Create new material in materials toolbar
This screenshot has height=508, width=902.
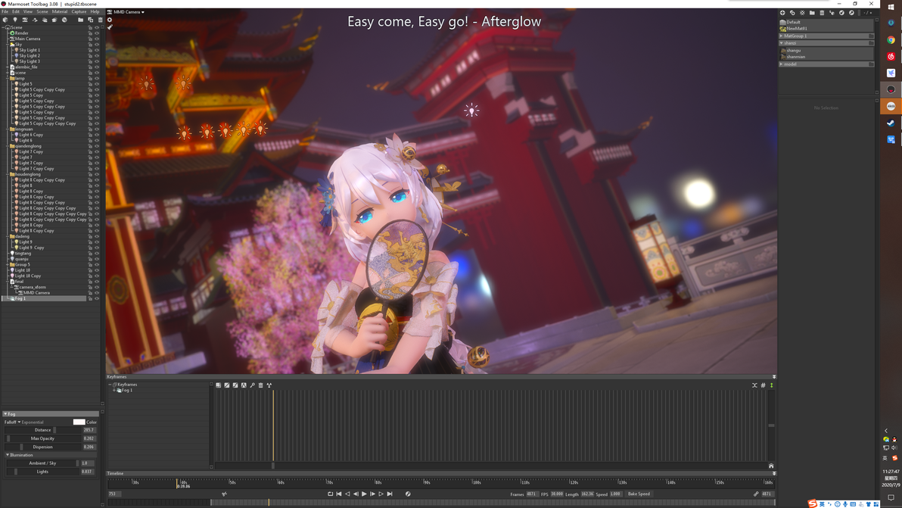click(x=782, y=13)
